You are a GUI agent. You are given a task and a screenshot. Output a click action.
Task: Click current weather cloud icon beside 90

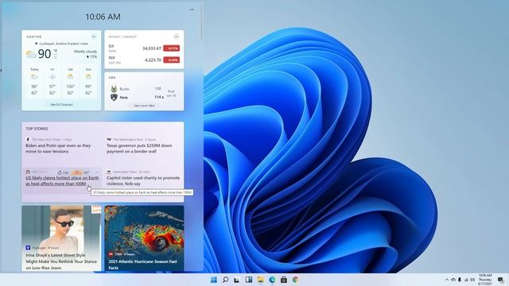coord(31,54)
